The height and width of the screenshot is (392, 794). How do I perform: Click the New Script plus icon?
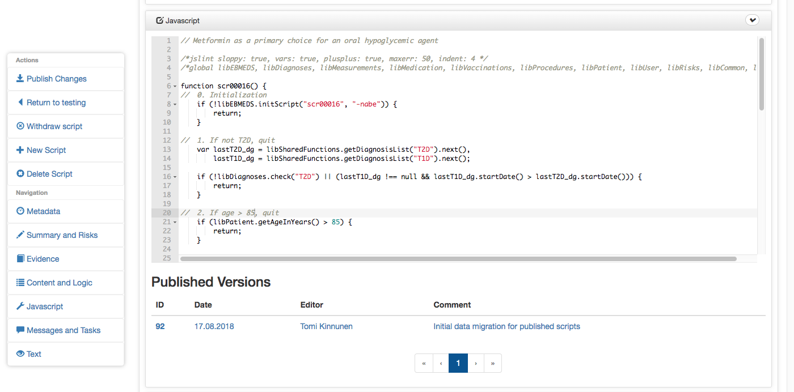[20, 150]
